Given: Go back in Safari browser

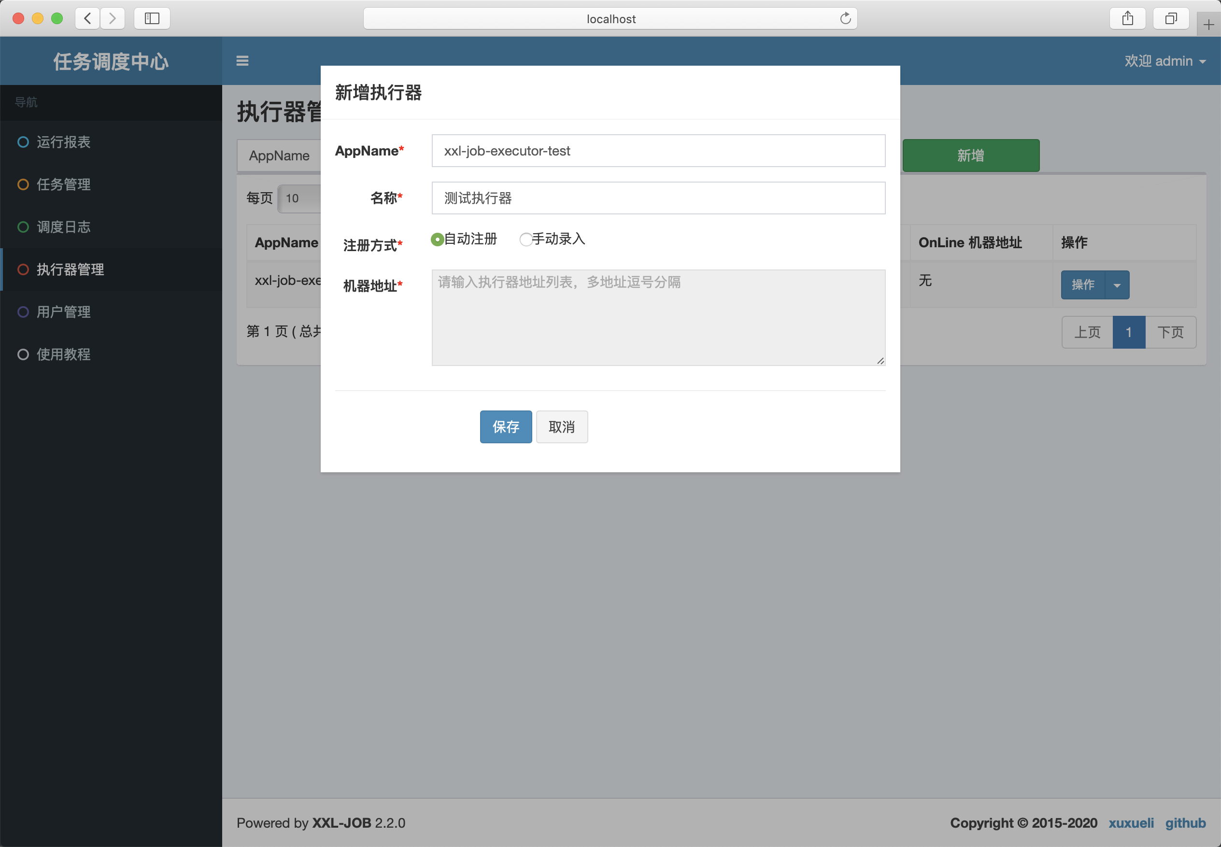Looking at the screenshot, I should [x=87, y=18].
